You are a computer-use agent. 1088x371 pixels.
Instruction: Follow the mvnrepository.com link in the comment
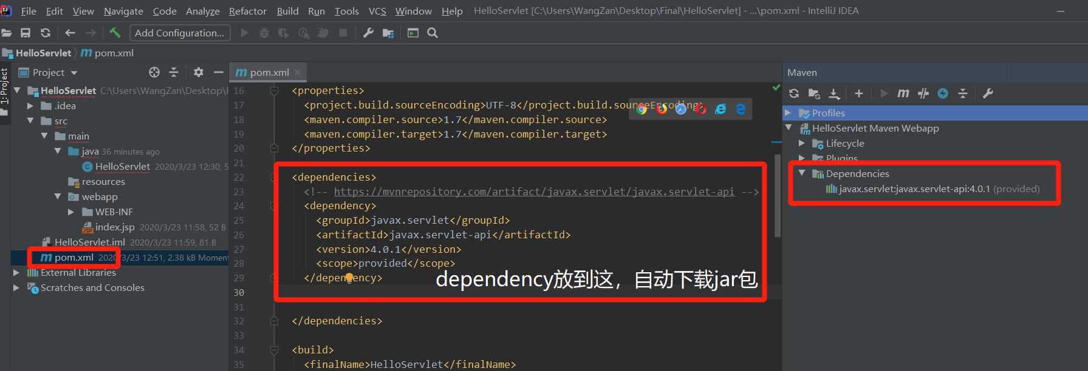pos(534,192)
